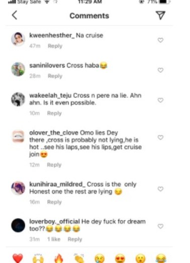
Task: View the 1 like on loverboy._official comment
Action: point(54,239)
